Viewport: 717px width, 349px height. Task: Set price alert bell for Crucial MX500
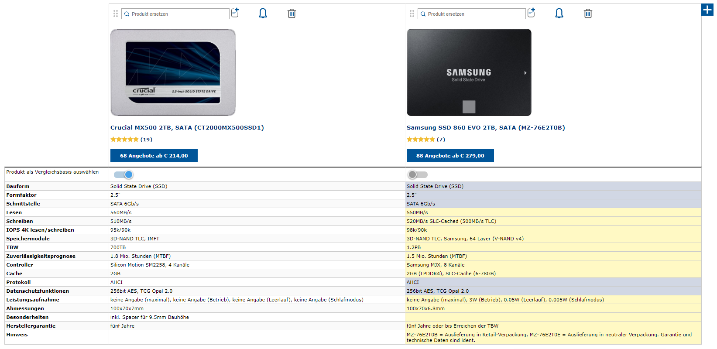coord(263,14)
